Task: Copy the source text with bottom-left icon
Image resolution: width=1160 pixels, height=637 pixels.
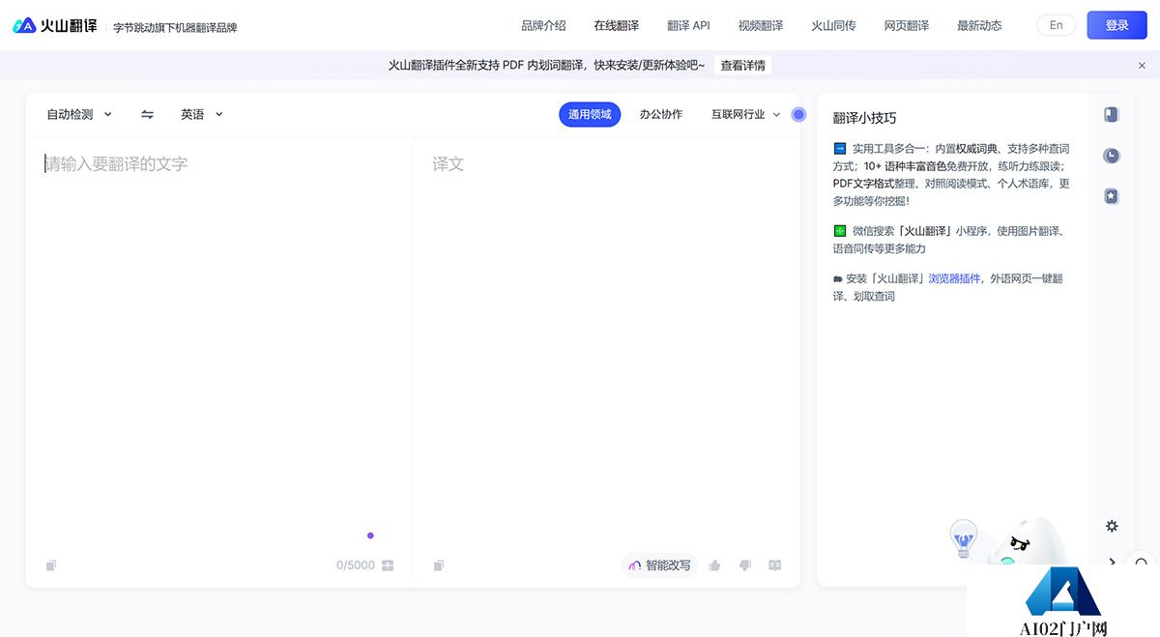Action: (x=51, y=565)
